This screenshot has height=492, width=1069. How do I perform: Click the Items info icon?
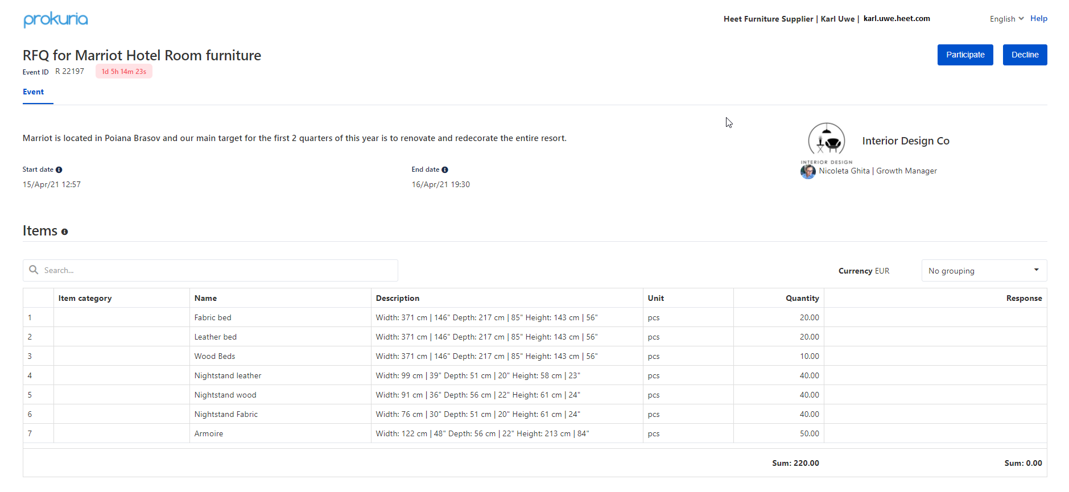pyautogui.click(x=64, y=231)
